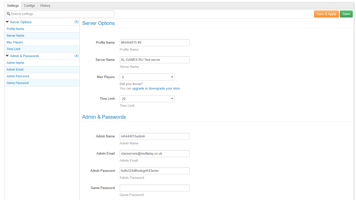Edit the Server Name input box

[x=154, y=60]
